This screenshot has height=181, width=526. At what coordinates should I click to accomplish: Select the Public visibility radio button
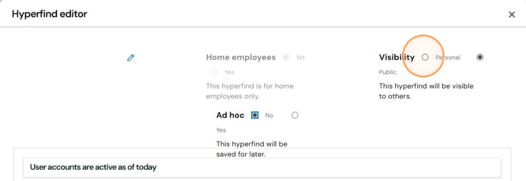(x=480, y=57)
